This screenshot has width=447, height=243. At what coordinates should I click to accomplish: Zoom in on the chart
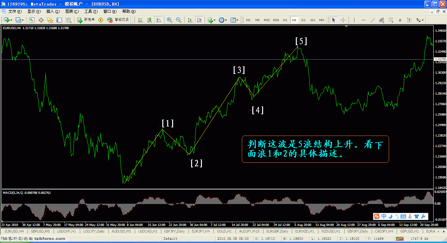click(170, 20)
